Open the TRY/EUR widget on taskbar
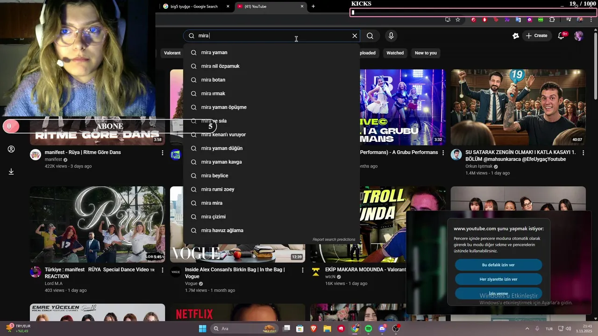The height and width of the screenshot is (336, 598). click(18, 329)
